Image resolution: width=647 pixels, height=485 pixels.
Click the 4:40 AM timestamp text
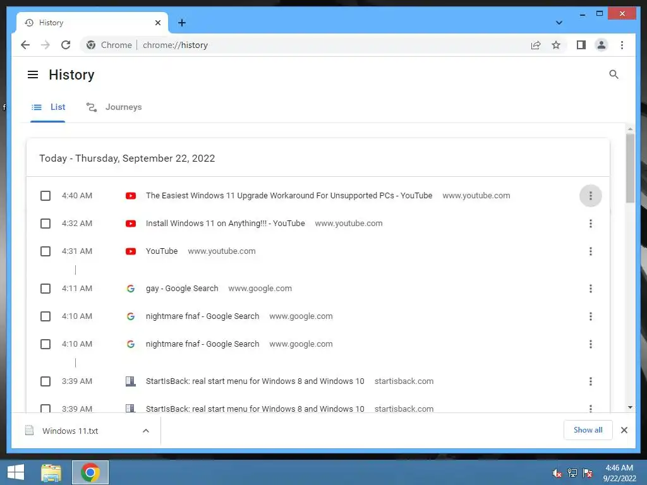(76, 196)
